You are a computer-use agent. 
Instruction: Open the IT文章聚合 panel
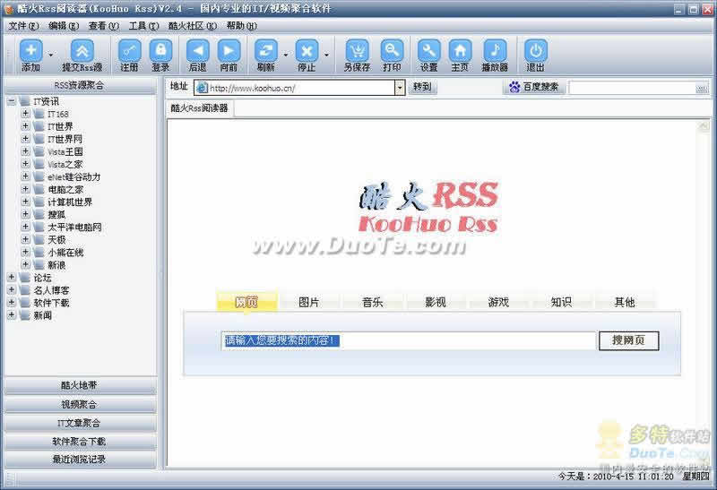point(80,424)
